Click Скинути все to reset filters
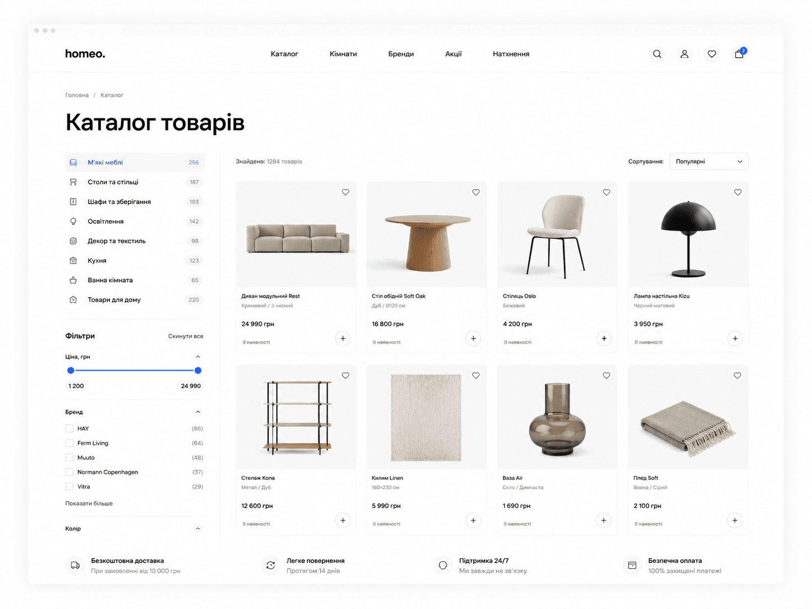The height and width of the screenshot is (609, 812). click(x=186, y=336)
